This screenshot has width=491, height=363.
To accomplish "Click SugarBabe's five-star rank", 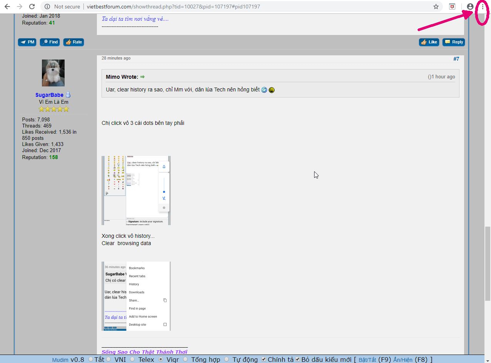I will (53, 109).
